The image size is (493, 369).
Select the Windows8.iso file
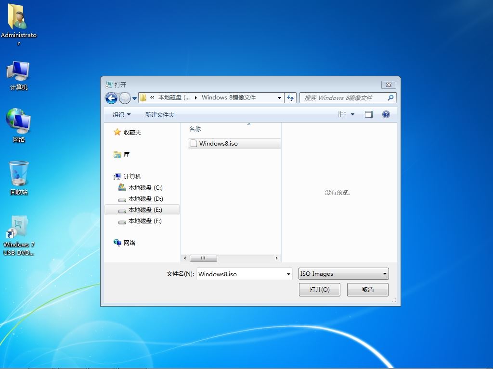point(234,143)
